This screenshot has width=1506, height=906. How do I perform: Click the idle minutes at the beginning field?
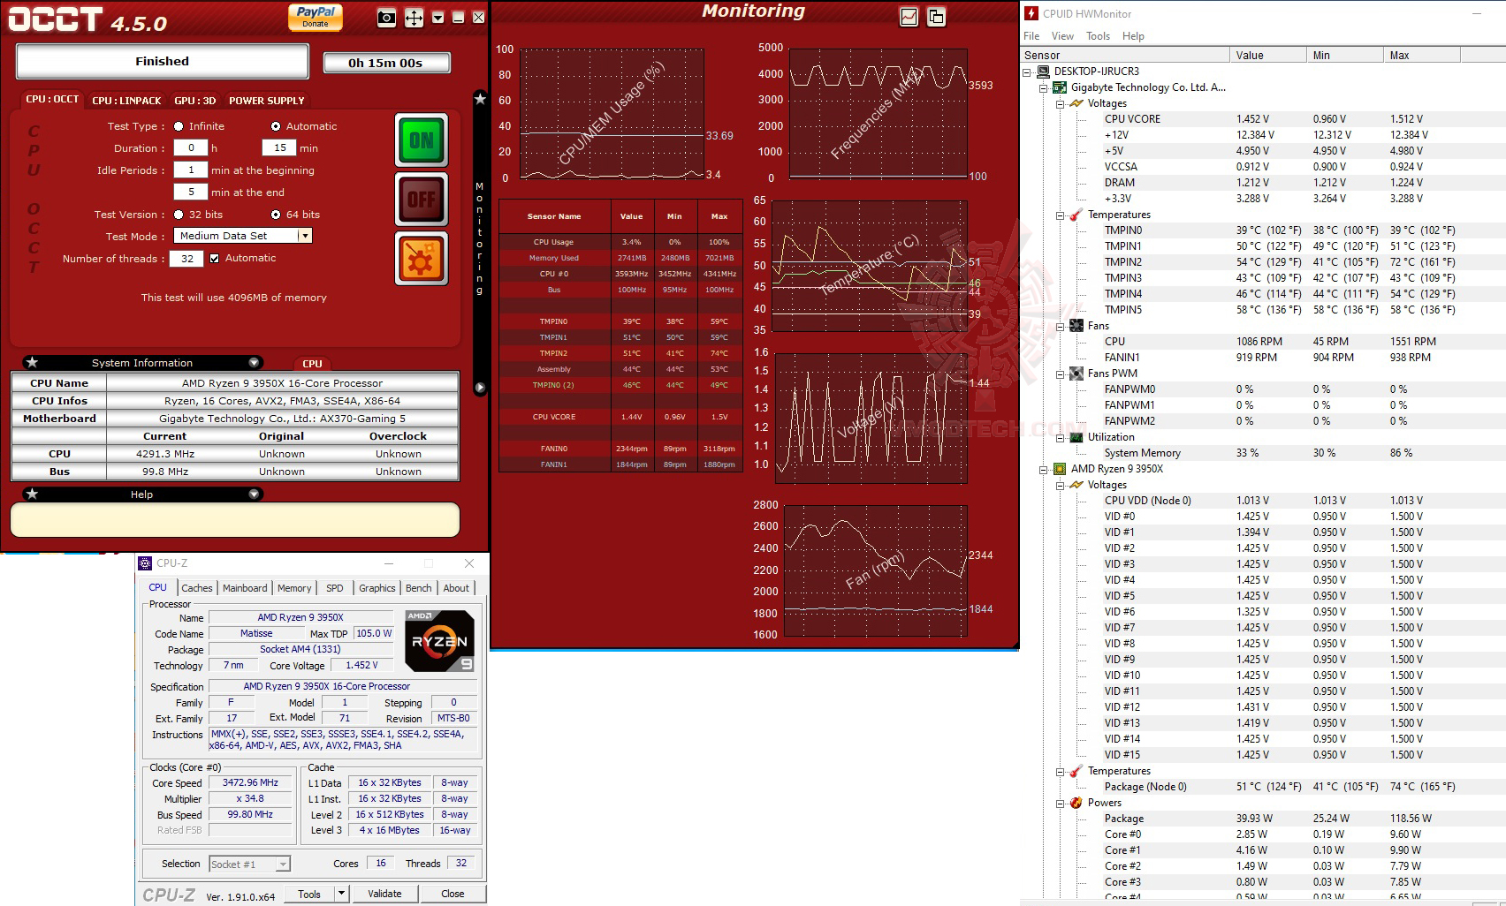[x=191, y=170]
